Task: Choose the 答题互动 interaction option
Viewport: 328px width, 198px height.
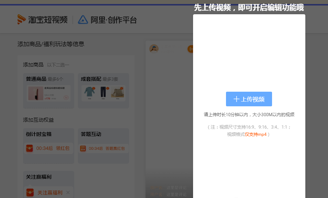Action: [91, 134]
